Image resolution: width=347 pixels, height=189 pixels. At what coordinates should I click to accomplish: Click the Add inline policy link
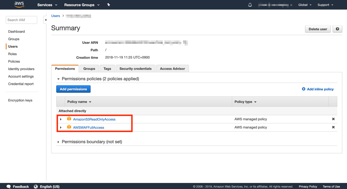click(x=317, y=89)
